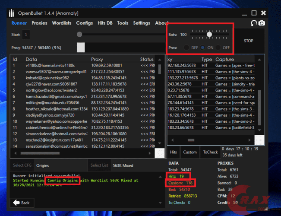The height and width of the screenshot is (216, 281).
Task: Click the data list vertical scrollbar thumb
Action: point(160,69)
